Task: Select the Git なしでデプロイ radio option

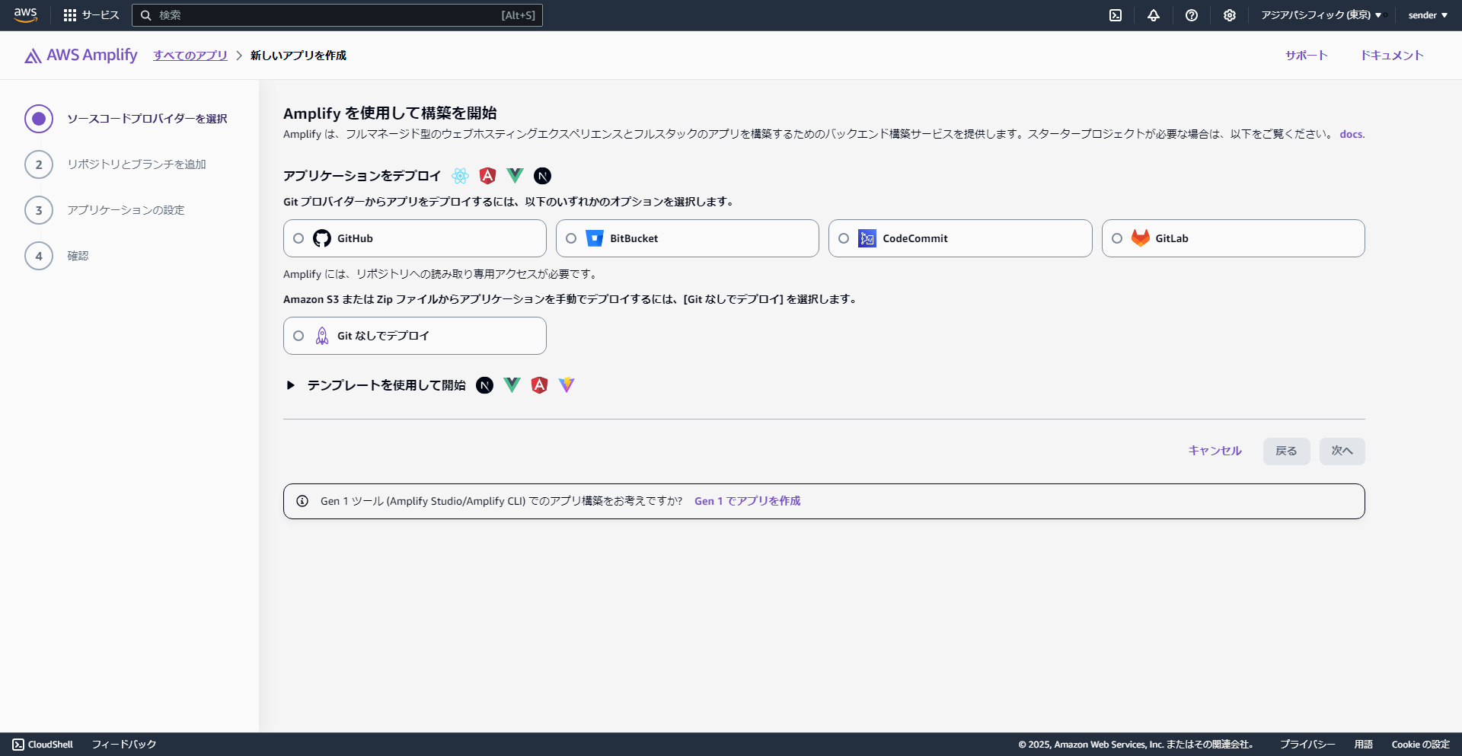Action: pos(298,336)
